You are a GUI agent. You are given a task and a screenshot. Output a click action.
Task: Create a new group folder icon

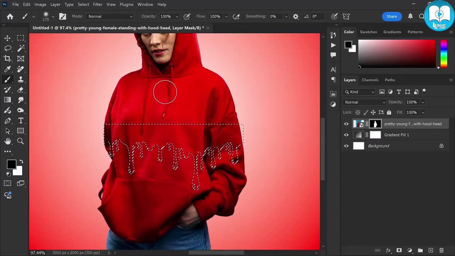pyautogui.click(x=420, y=250)
